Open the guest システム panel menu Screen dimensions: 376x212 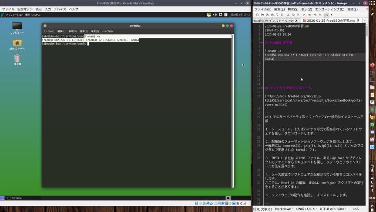click(x=36, y=15)
